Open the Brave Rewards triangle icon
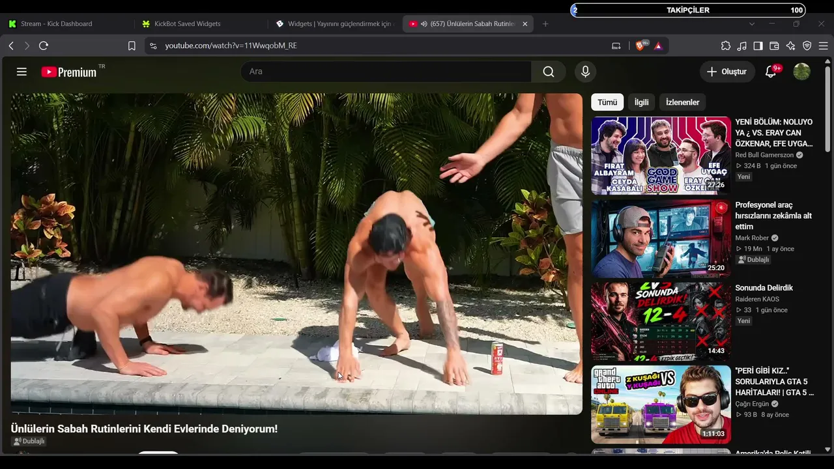The height and width of the screenshot is (469, 834). pos(658,46)
